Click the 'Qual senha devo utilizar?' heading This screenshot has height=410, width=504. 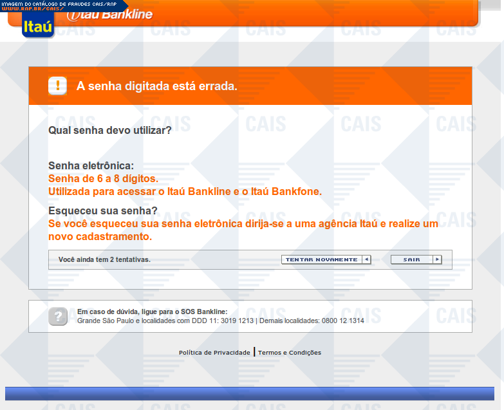[x=109, y=130]
